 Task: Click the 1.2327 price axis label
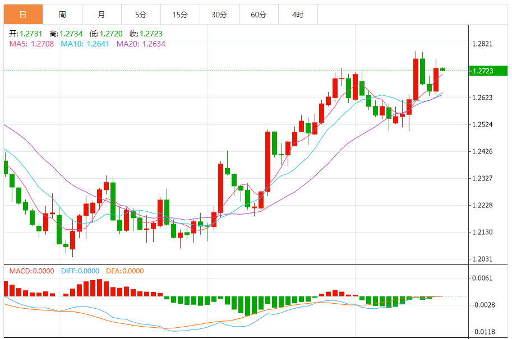coord(482,179)
